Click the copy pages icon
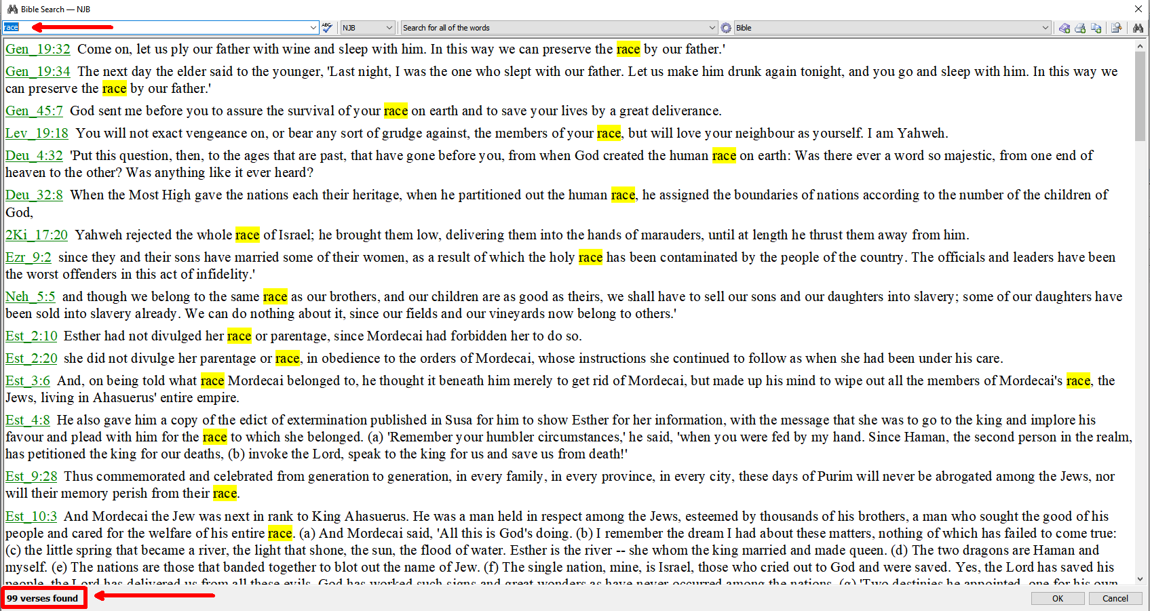Viewport: 1150px width, 611px height. coord(1096,28)
